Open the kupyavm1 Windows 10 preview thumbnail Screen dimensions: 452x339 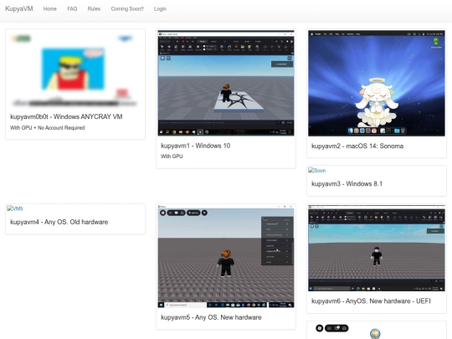[226, 83]
